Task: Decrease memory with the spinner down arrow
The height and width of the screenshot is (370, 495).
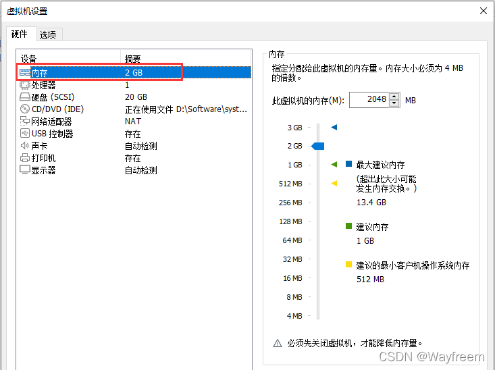Action: (394, 103)
